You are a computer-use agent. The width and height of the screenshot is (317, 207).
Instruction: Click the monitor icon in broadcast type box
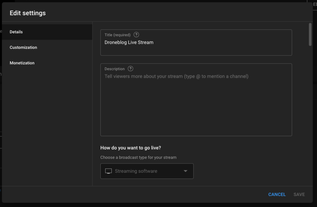(108, 171)
